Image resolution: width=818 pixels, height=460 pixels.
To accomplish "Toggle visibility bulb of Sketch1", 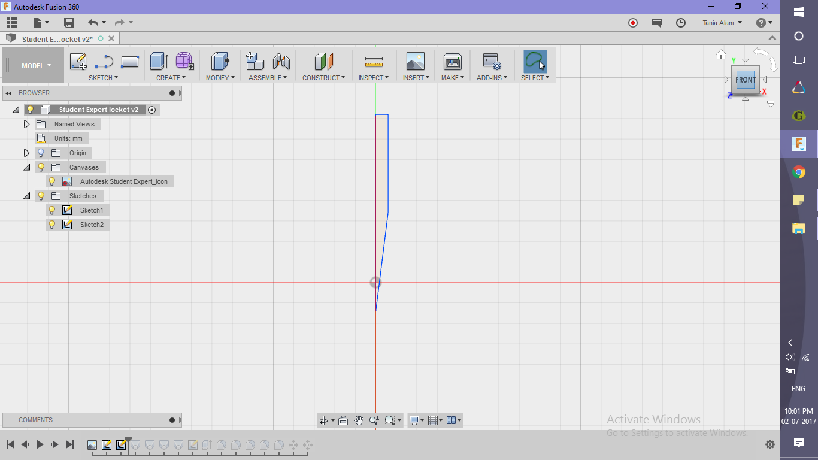I will click(52, 210).
